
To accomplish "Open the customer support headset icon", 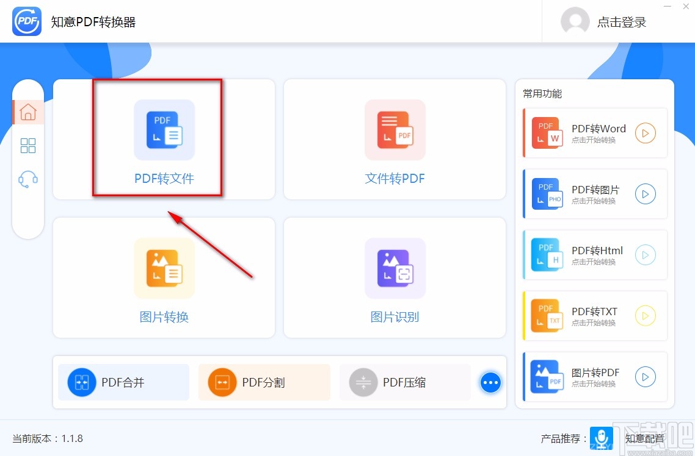I will pyautogui.click(x=28, y=179).
